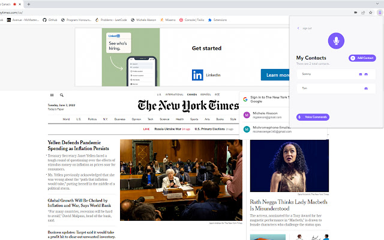Open the Tech section
Viewport: 384px width, 240px height.
151,119
